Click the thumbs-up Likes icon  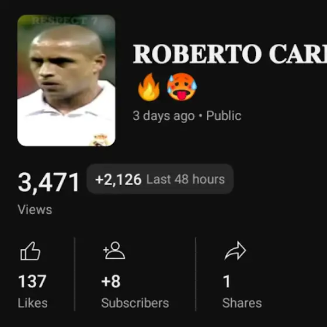pyautogui.click(x=30, y=251)
